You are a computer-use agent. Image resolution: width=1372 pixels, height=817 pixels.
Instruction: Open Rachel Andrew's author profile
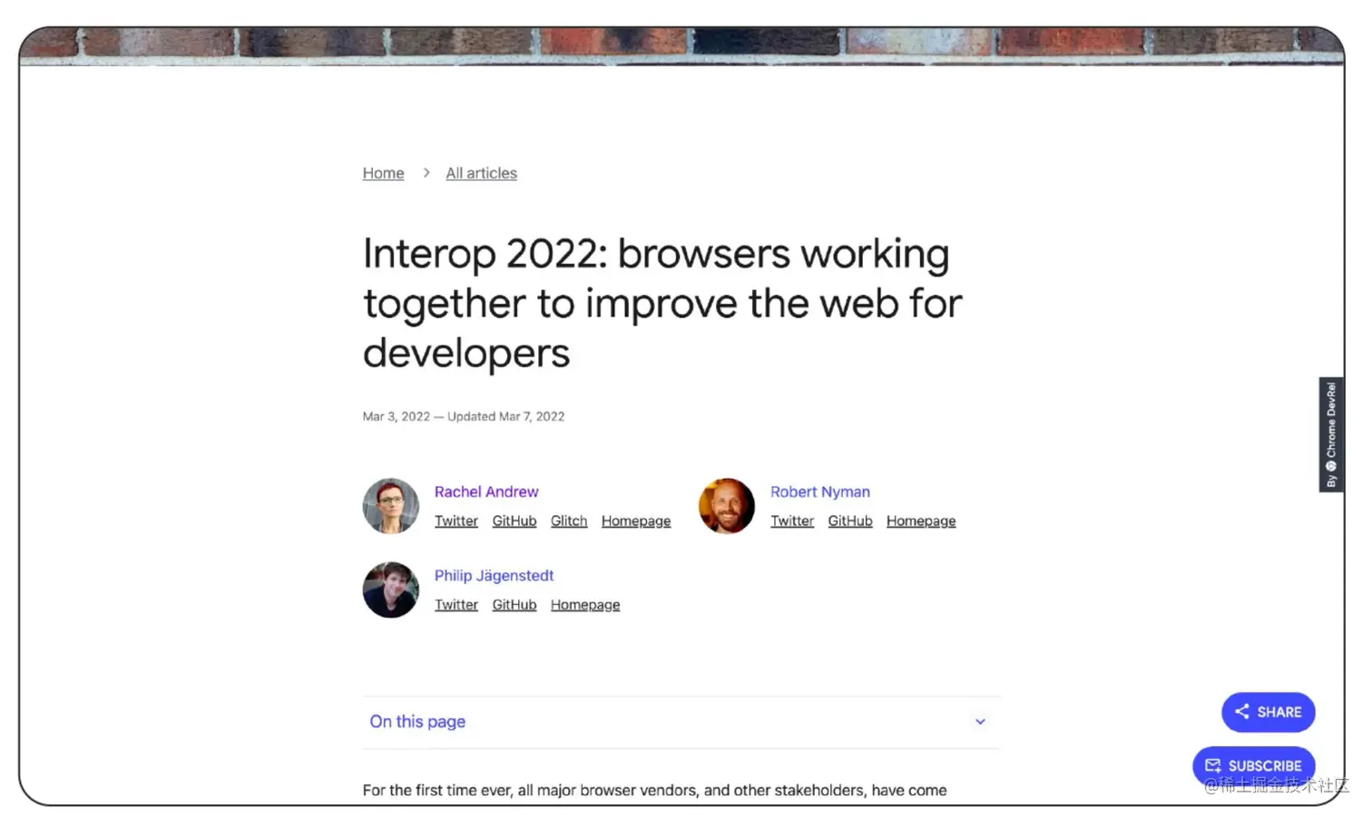coord(486,491)
